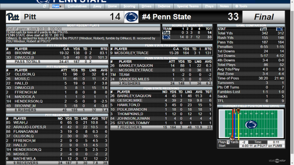Click the StatMonitr logo link
Image resolution: width=294 pixels, height=165 pixels.
coord(277,161)
